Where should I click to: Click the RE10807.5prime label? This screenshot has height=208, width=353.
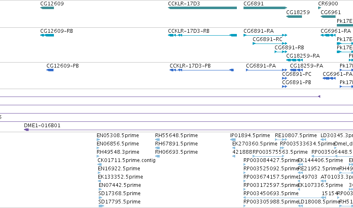(296, 135)
